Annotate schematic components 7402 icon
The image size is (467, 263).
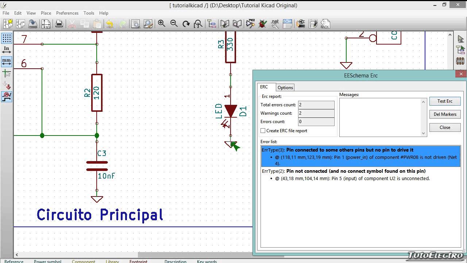pos(250,24)
